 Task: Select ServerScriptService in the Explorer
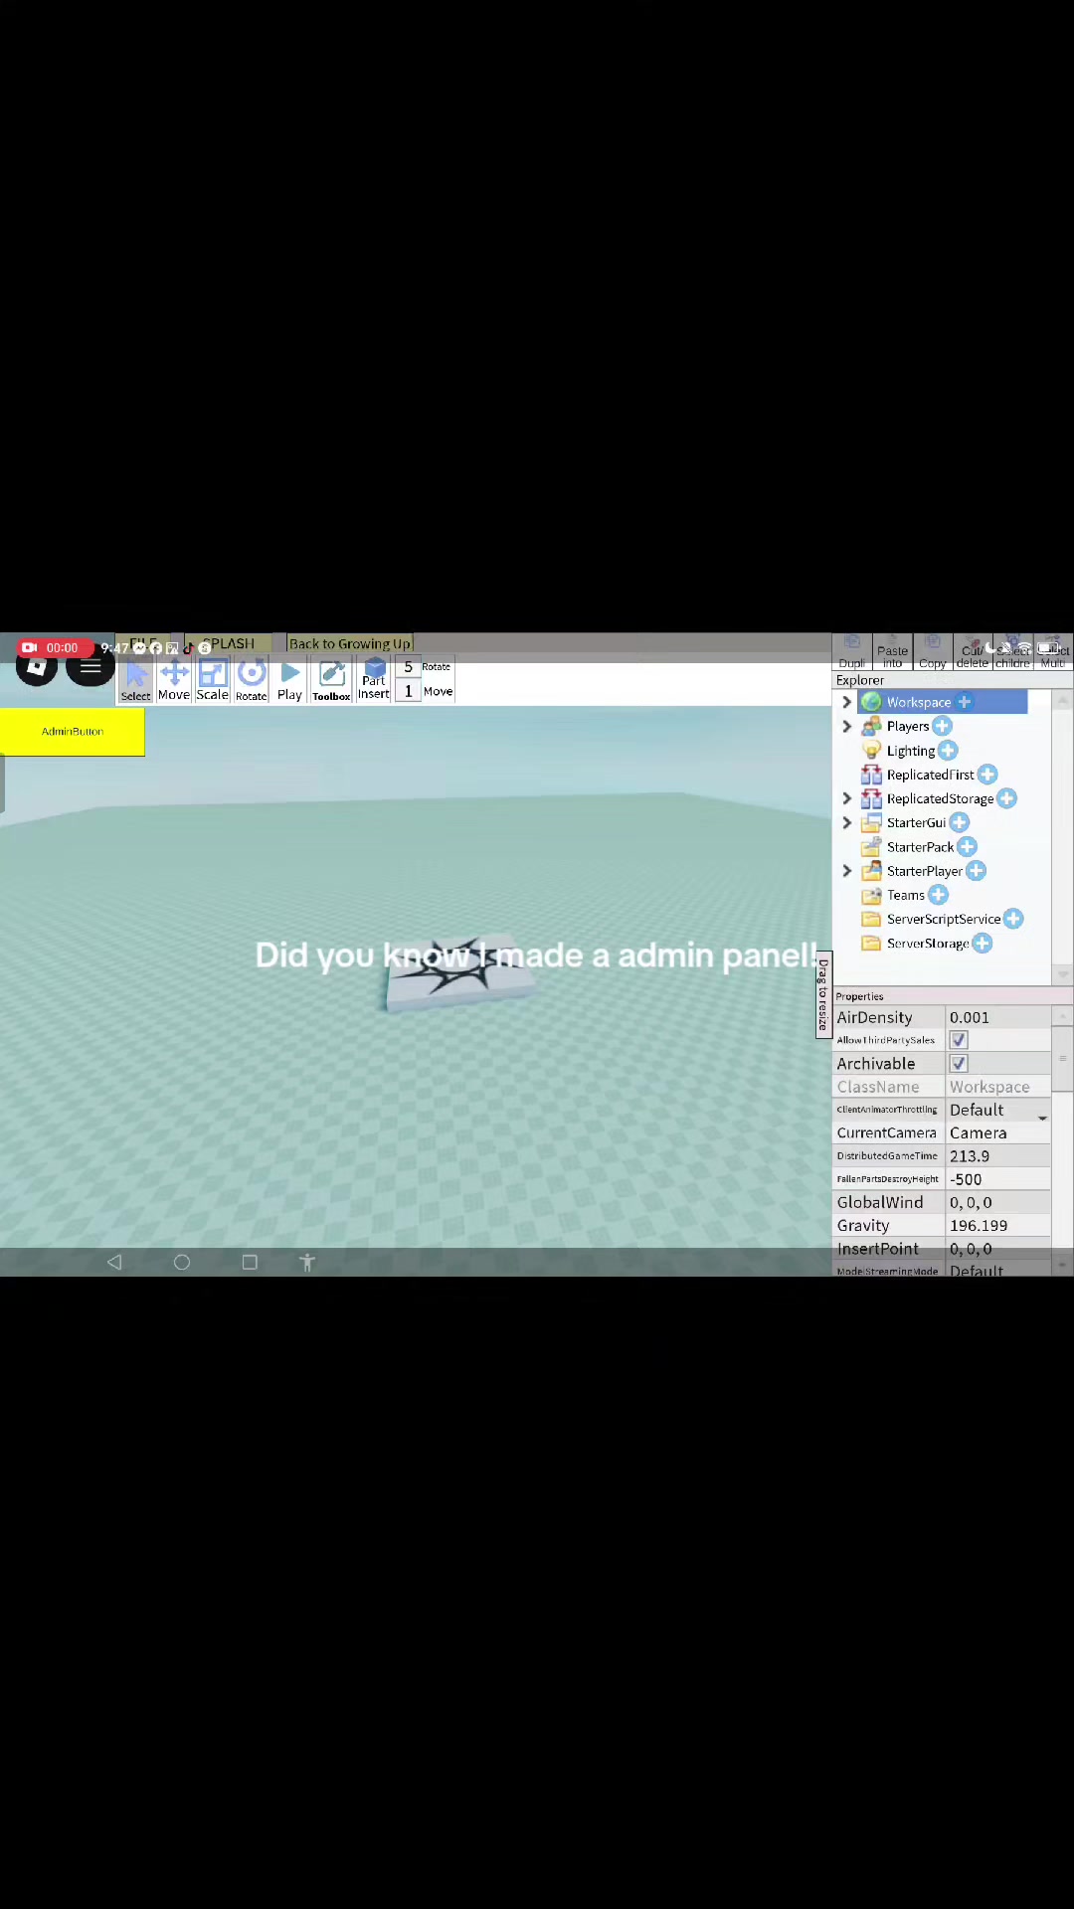(x=944, y=919)
